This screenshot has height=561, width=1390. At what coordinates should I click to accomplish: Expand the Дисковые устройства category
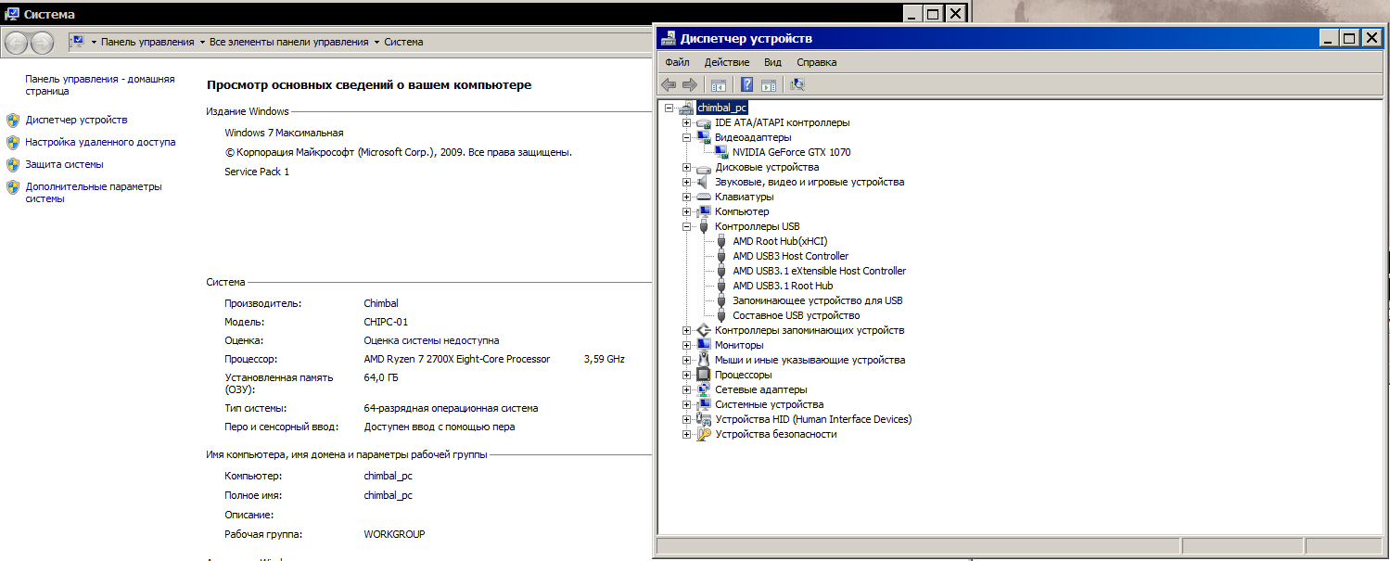tap(687, 167)
